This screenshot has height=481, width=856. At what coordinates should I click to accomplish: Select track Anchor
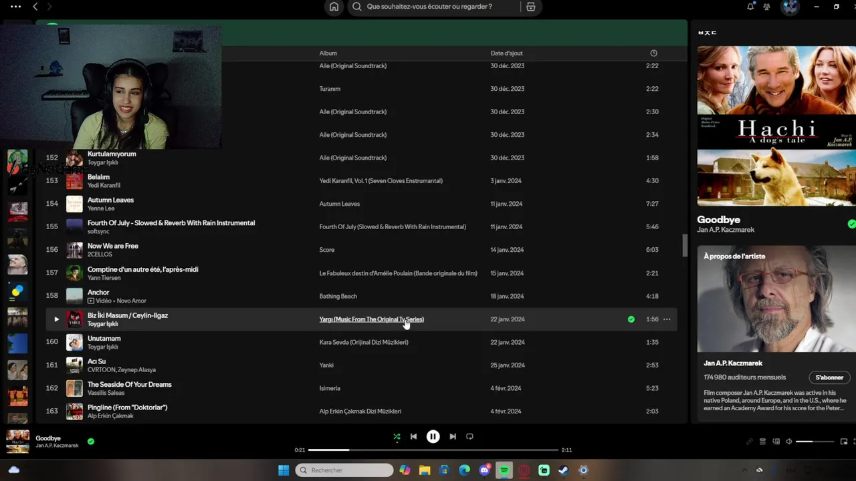click(x=98, y=292)
